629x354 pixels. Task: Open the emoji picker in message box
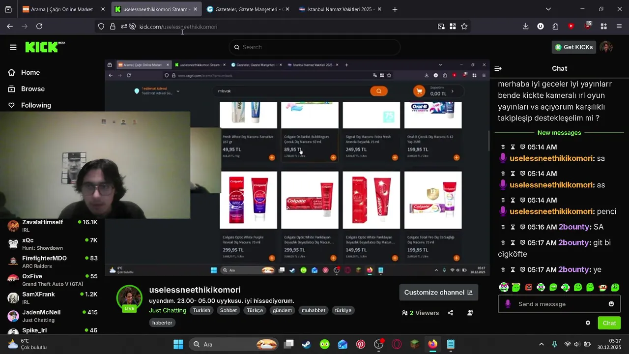(x=611, y=304)
